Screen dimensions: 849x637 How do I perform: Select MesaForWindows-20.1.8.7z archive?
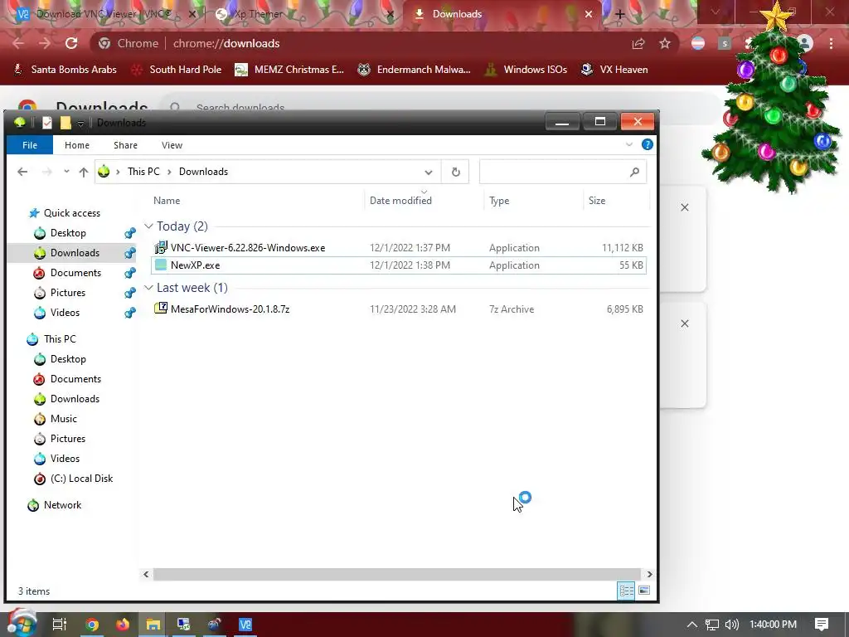pos(230,309)
